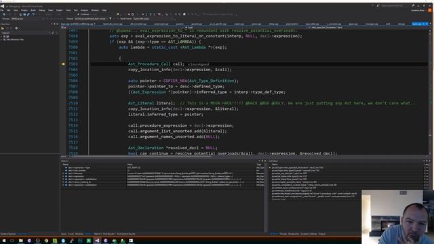This screenshot has width=434, height=244.
Task: Open the File menu
Action: [1, 10]
